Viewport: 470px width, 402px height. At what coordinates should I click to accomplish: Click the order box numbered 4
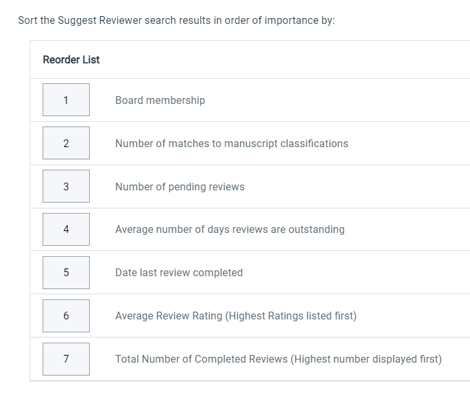point(66,229)
